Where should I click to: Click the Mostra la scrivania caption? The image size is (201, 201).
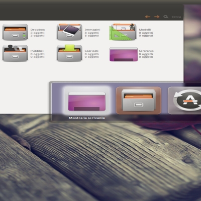[87, 118]
